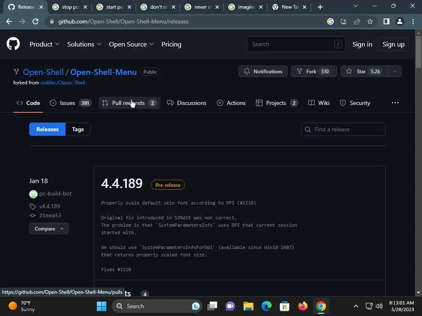Open the v4.4.189 tag link
The width and height of the screenshot is (422, 316).
coord(49,206)
